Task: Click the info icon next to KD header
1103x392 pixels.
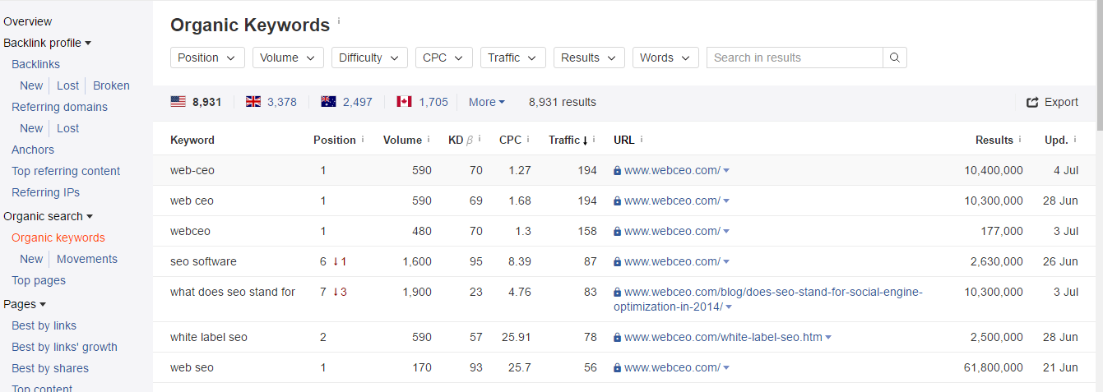Action: [480, 139]
